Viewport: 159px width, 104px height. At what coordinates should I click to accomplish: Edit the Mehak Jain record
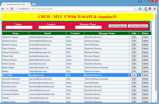tap(134, 56)
